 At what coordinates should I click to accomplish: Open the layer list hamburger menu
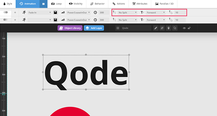click(118, 28)
